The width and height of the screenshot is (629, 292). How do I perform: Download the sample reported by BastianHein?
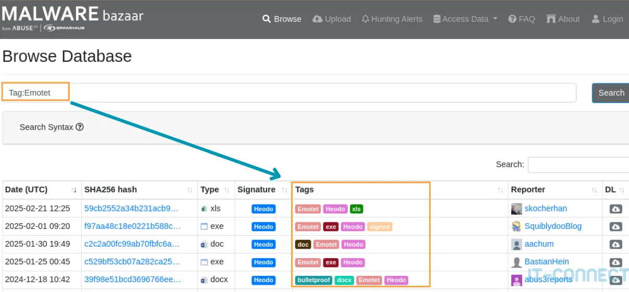(x=615, y=262)
